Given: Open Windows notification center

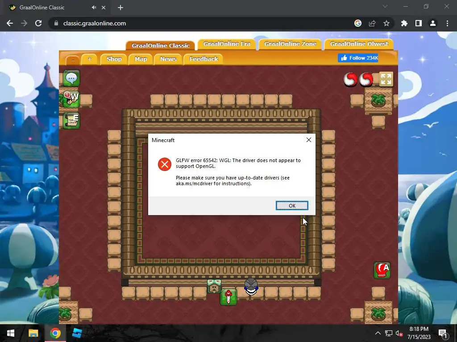Looking at the screenshot, I should pyautogui.click(x=443, y=333).
